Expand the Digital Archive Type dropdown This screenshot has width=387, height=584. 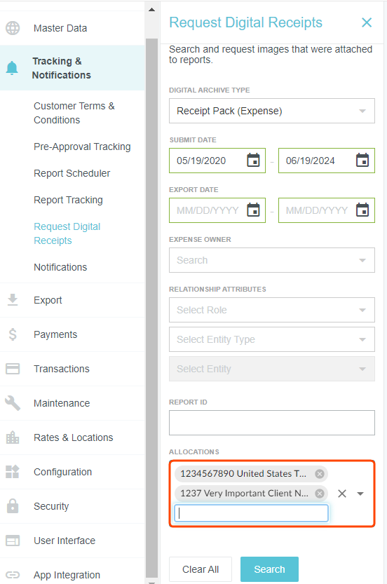272,111
